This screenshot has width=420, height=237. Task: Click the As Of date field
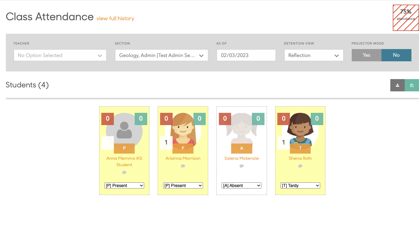coord(246,55)
